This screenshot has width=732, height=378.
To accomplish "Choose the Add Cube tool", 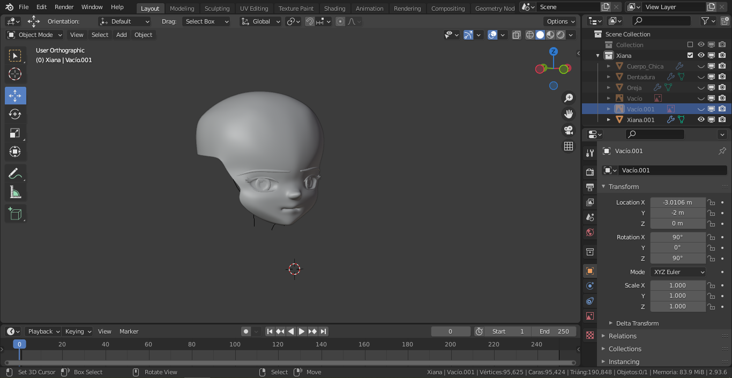I will pyautogui.click(x=15, y=214).
